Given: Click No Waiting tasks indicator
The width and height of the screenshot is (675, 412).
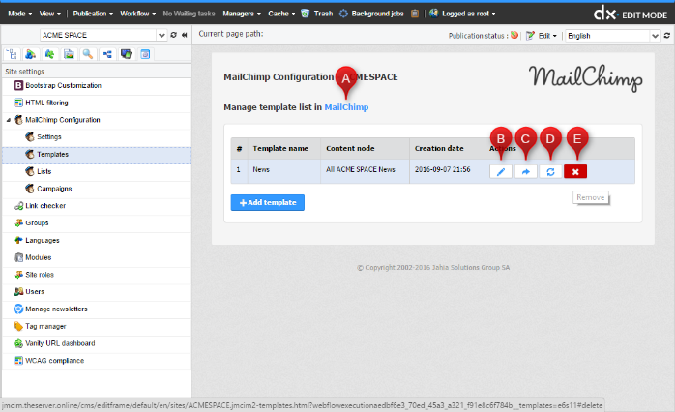Looking at the screenshot, I should click(189, 14).
